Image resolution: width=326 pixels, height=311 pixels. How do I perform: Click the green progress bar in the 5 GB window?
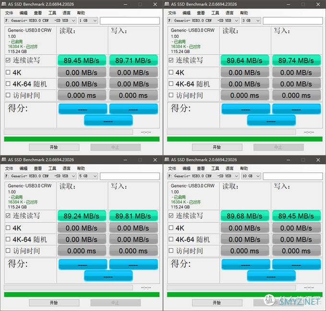click(81, 295)
